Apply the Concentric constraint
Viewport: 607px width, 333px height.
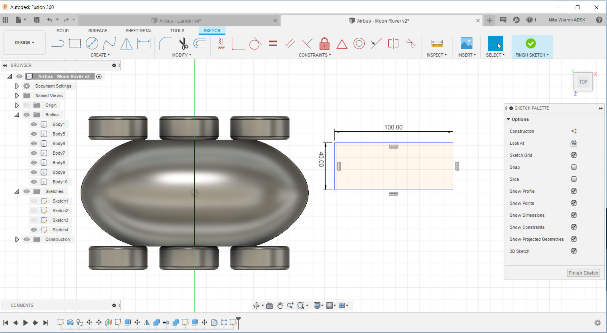pyautogui.click(x=359, y=43)
